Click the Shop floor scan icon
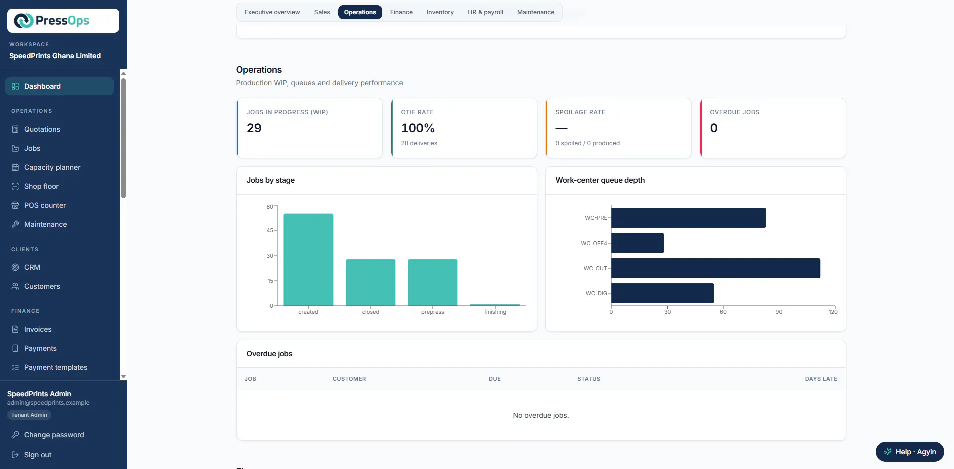The width and height of the screenshot is (954, 469). tap(15, 186)
